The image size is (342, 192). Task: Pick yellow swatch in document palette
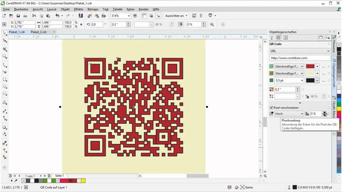[x=83, y=181]
